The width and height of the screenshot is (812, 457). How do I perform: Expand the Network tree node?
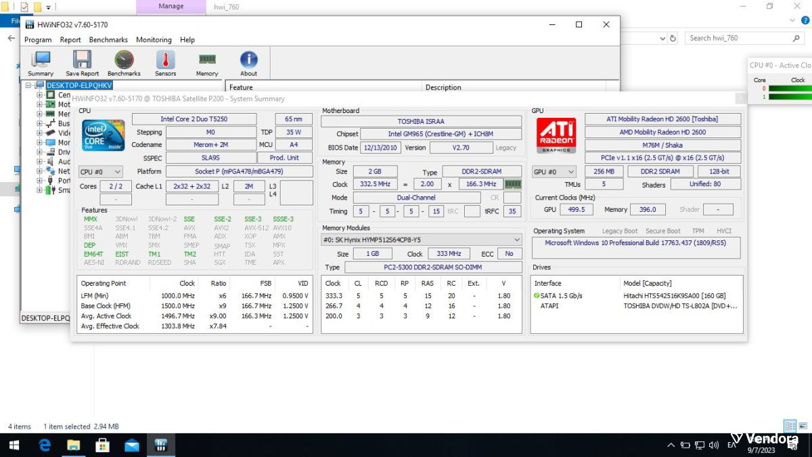(39, 171)
